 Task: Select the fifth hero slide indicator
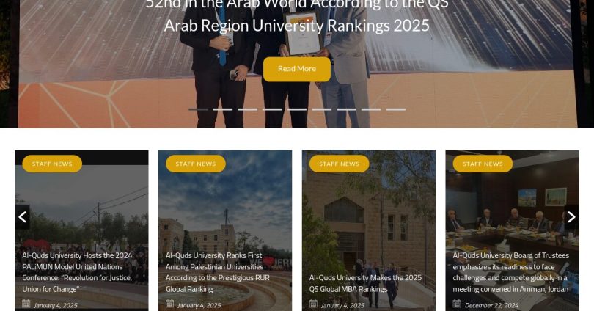point(297,109)
